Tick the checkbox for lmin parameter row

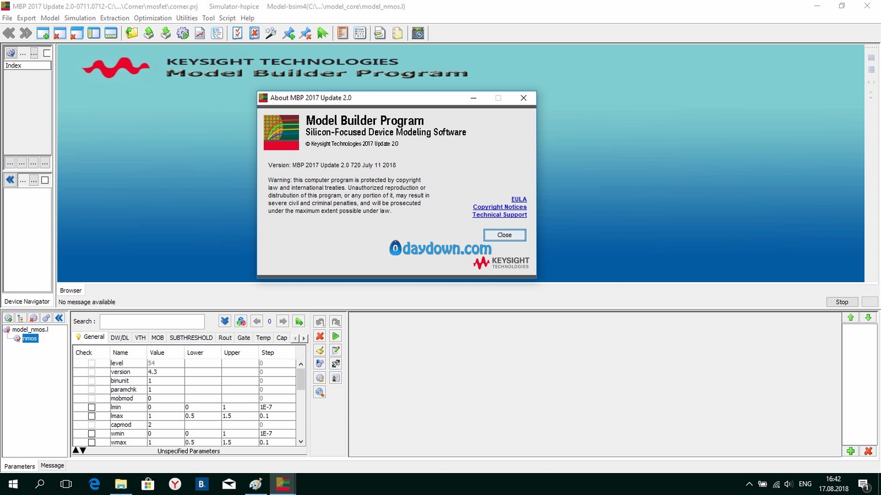pos(92,407)
